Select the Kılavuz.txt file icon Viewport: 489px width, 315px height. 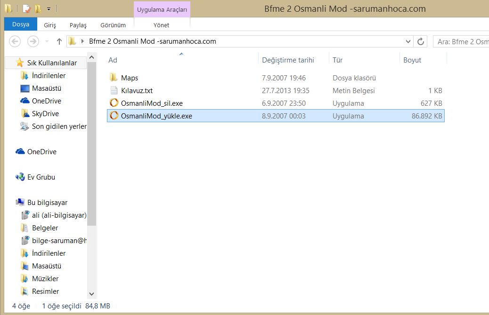coord(114,91)
